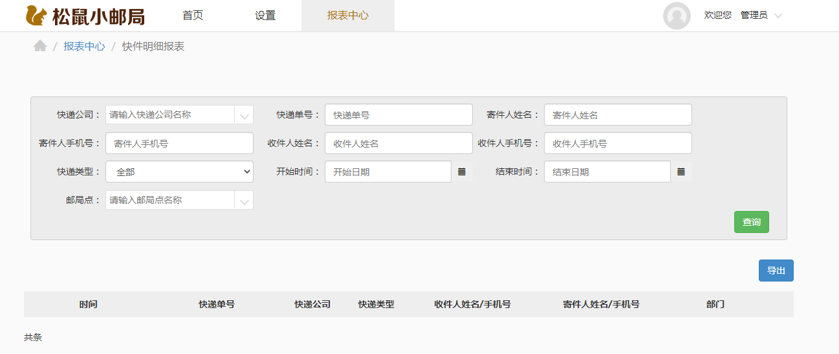
Task: Focus the 寄件人姓名 input field
Action: point(618,115)
